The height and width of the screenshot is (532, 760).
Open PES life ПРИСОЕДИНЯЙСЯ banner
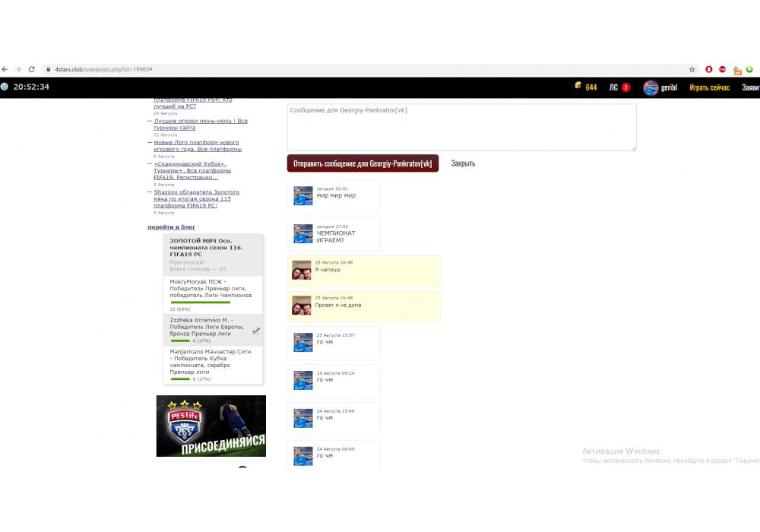coord(211,426)
